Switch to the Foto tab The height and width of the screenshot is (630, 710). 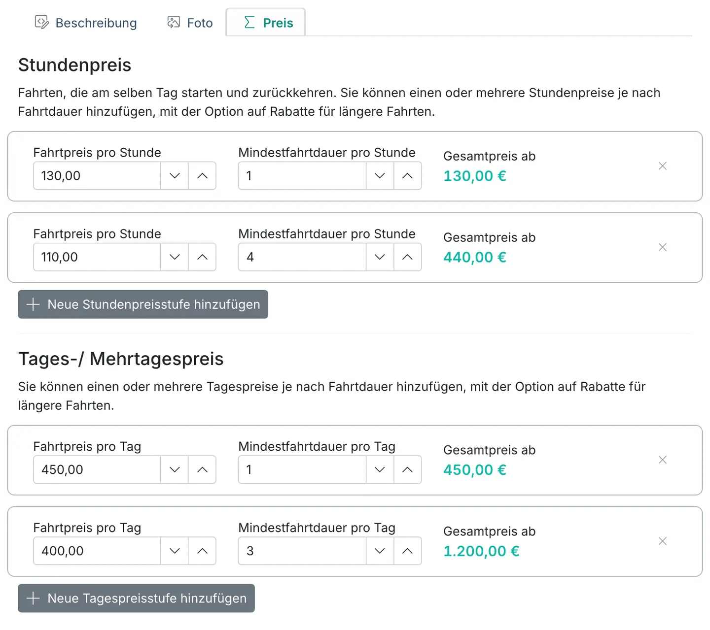[x=190, y=23]
